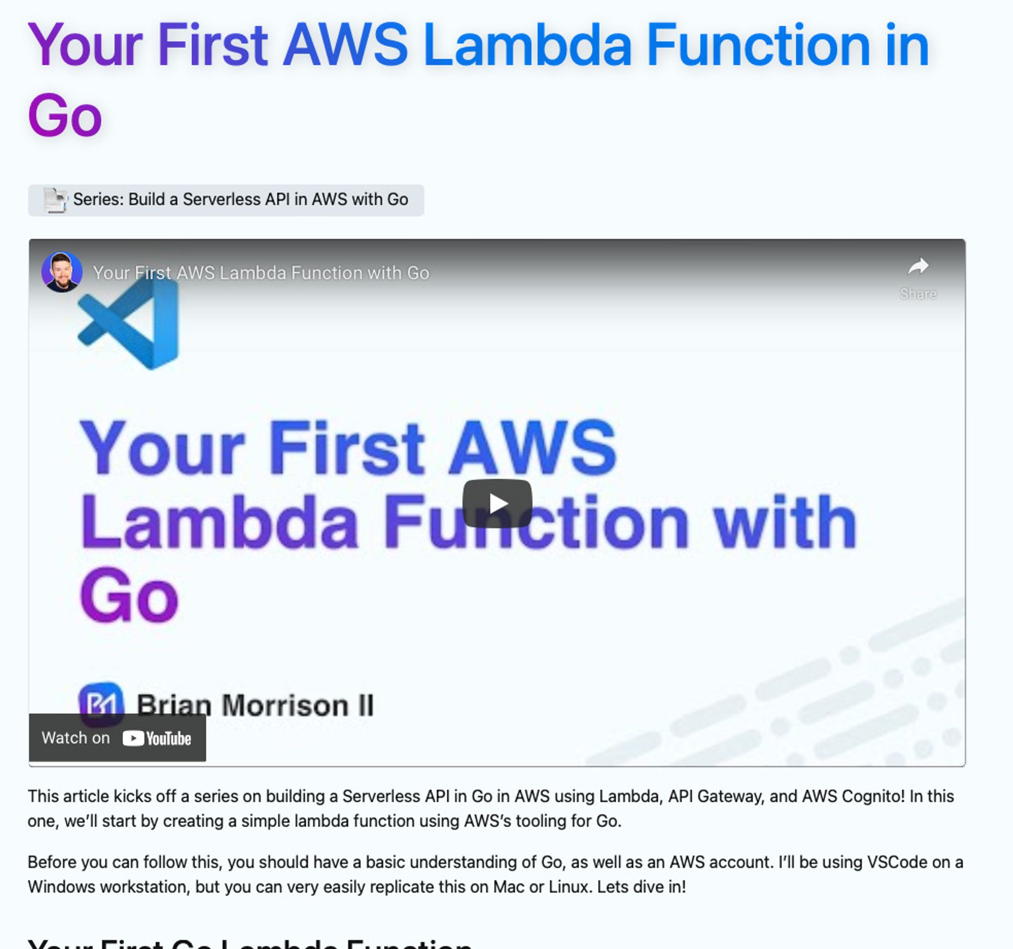Play the embedded YouTube video
The image size is (1013, 949).
(497, 503)
